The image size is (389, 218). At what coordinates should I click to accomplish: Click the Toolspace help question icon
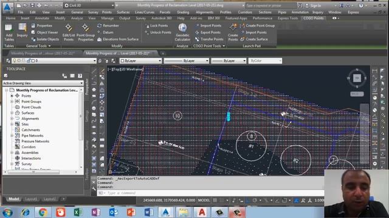tap(80, 76)
